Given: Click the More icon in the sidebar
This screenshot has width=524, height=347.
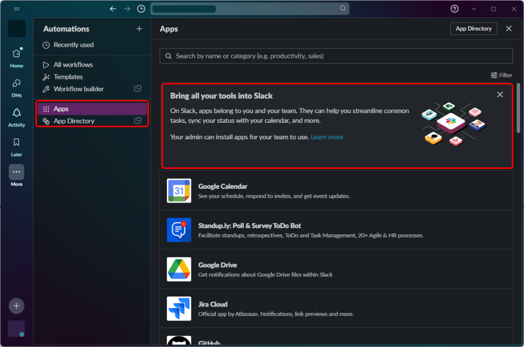Looking at the screenshot, I should pyautogui.click(x=16, y=172).
